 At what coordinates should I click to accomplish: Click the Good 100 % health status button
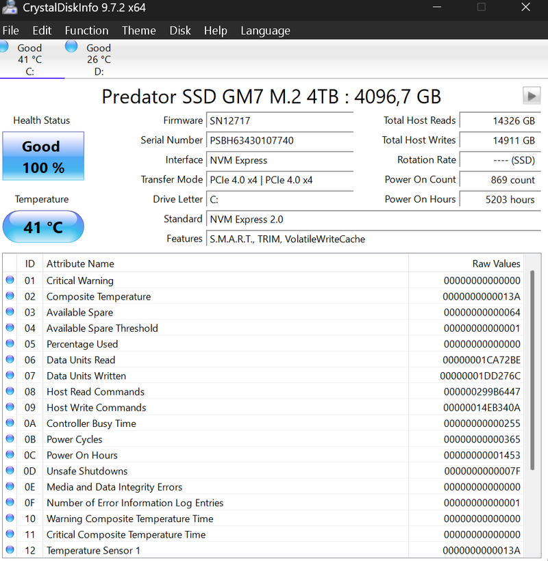tap(43, 156)
